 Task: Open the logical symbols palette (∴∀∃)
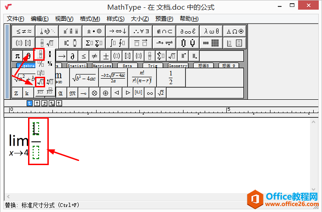coord(141,31)
